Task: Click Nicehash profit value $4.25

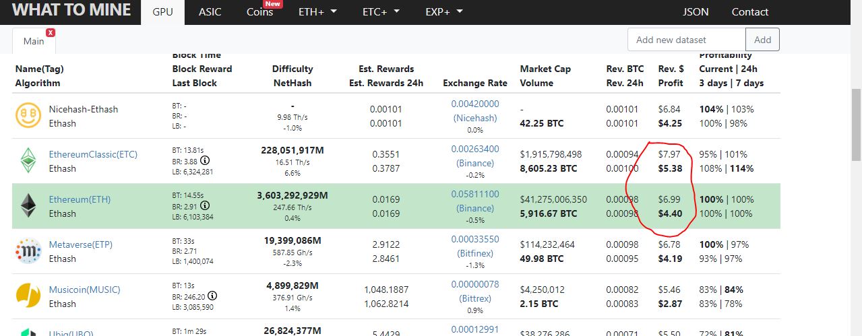Action: (x=671, y=123)
